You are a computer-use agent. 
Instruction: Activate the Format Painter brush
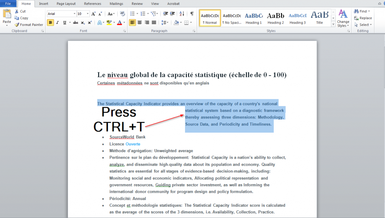pyautogui.click(x=17, y=24)
